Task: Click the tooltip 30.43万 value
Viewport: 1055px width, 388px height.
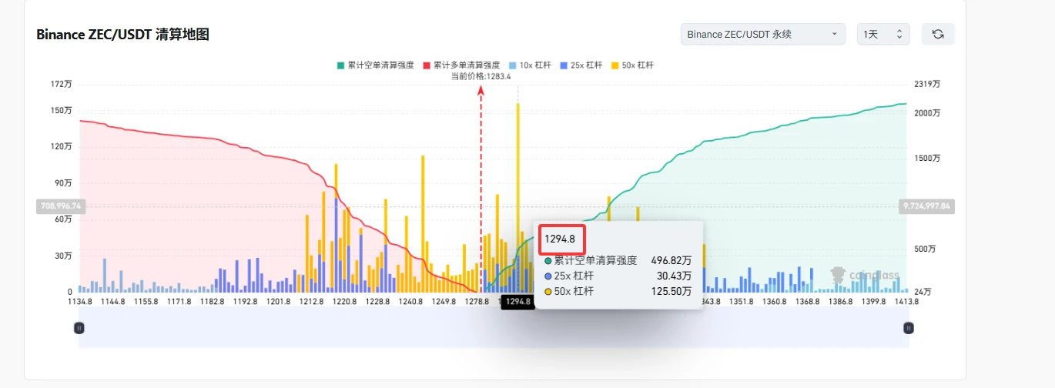Action: click(675, 276)
